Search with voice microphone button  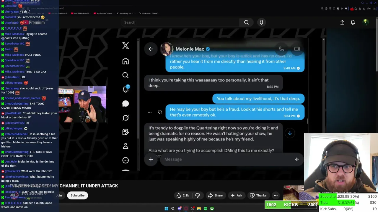point(261,22)
